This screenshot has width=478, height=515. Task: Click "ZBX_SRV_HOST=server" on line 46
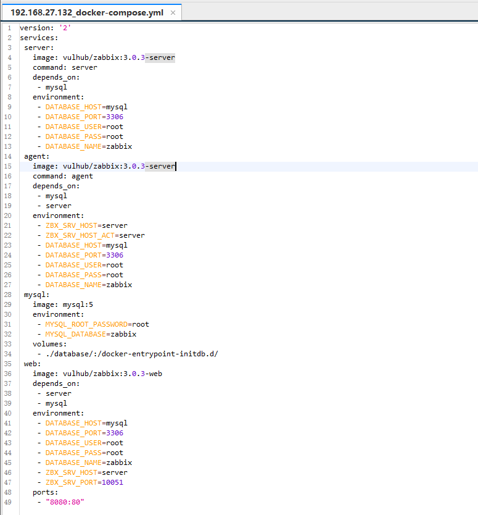coord(86,472)
